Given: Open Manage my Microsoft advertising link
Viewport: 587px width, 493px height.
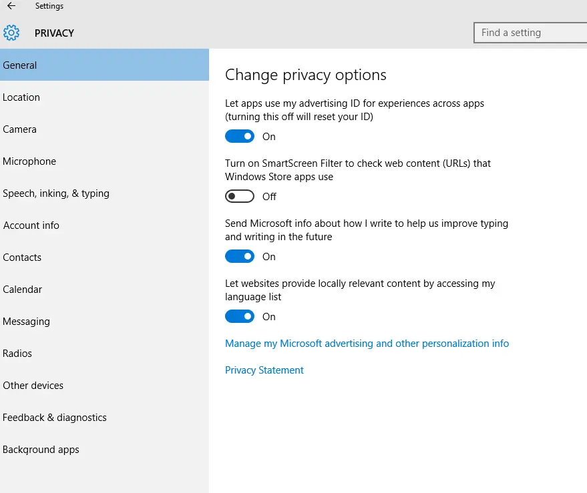Looking at the screenshot, I should (x=367, y=344).
